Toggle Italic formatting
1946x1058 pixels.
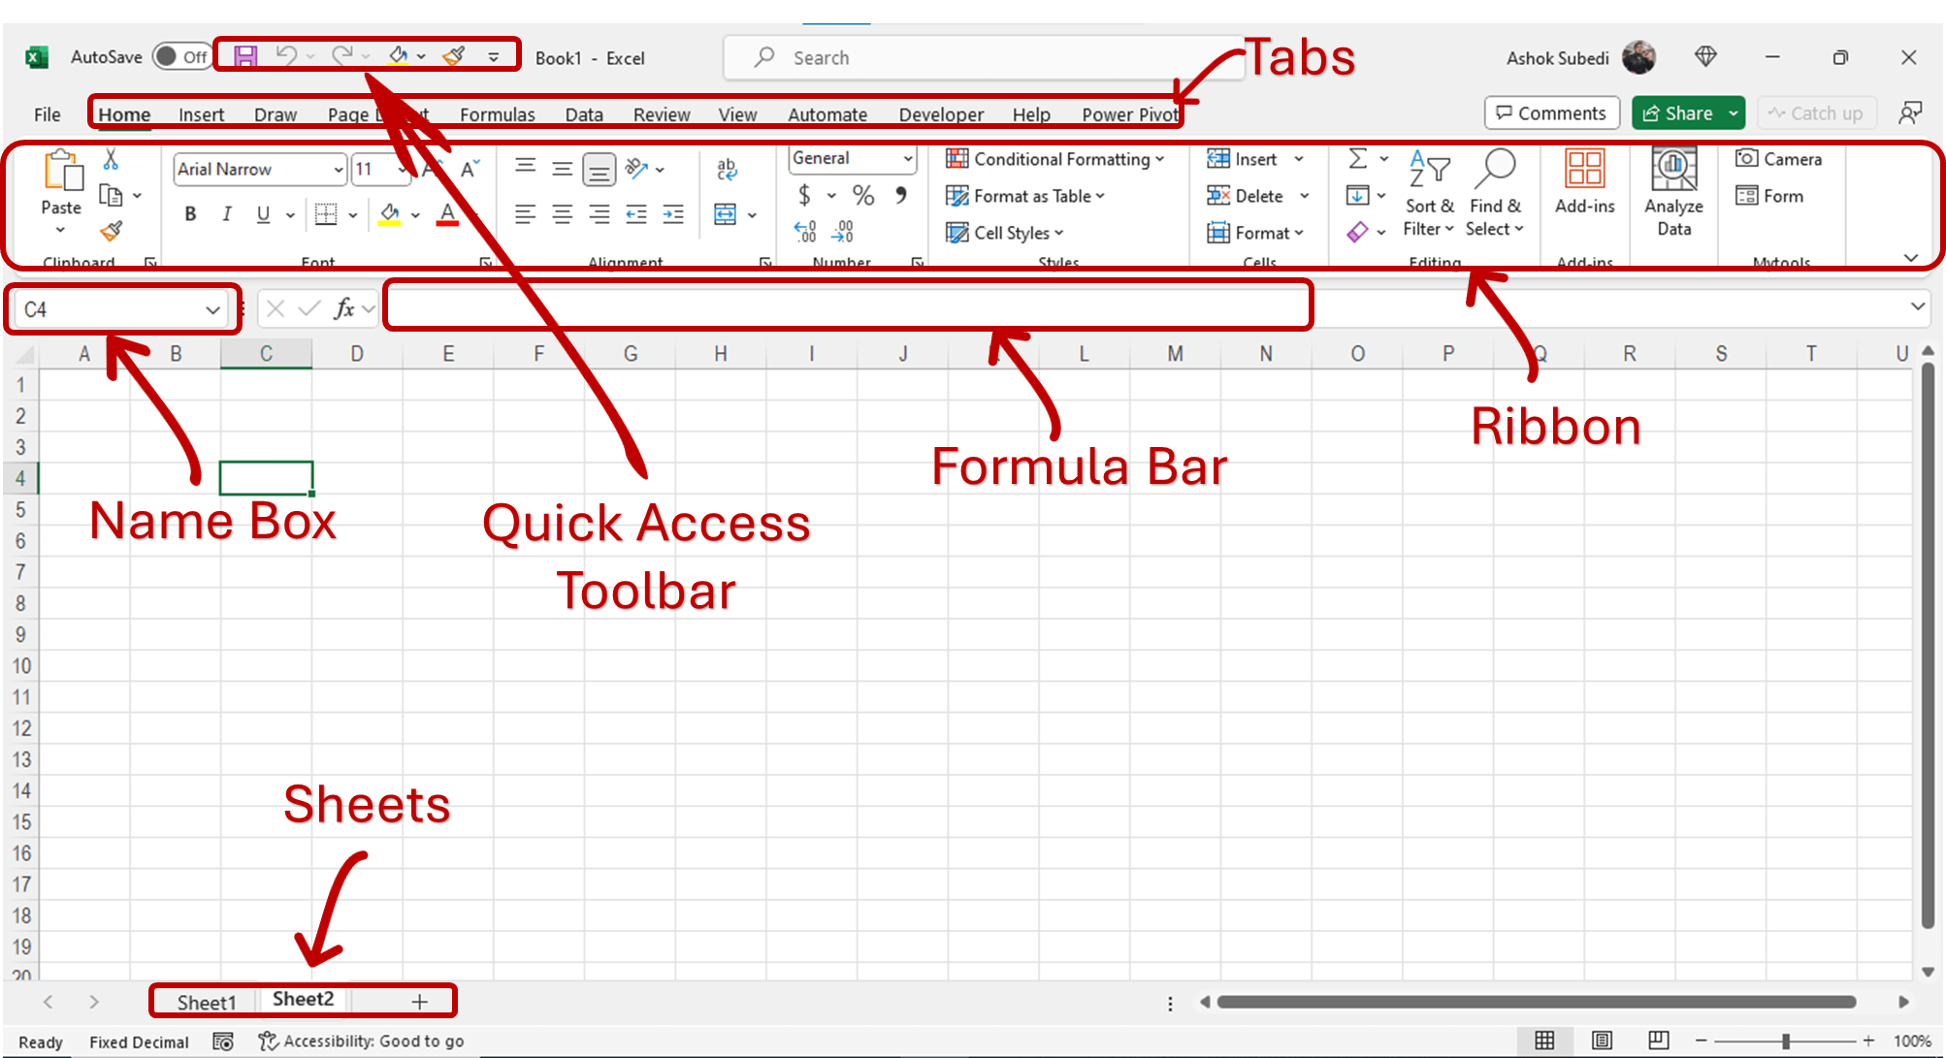(x=226, y=214)
